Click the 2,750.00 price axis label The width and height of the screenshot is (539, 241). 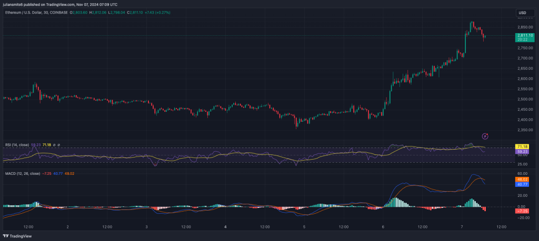[x=525, y=48]
